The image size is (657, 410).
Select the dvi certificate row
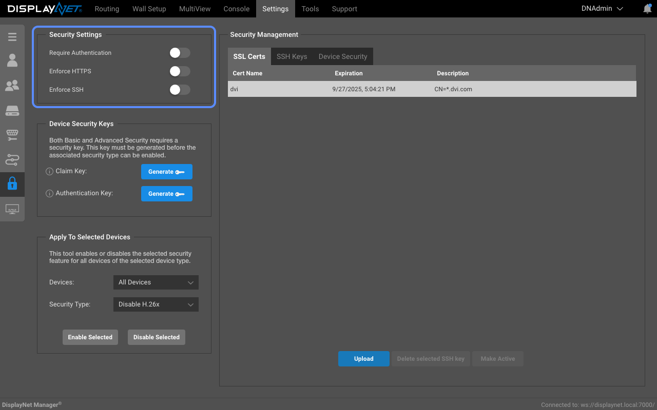(x=432, y=89)
